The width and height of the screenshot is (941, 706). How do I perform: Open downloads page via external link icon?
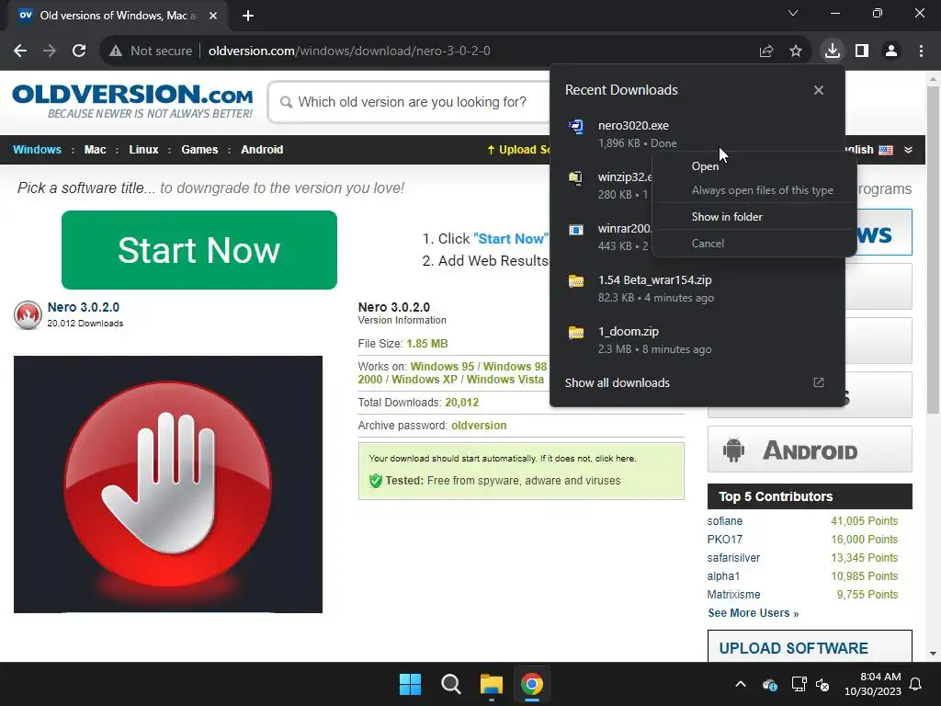819,382
